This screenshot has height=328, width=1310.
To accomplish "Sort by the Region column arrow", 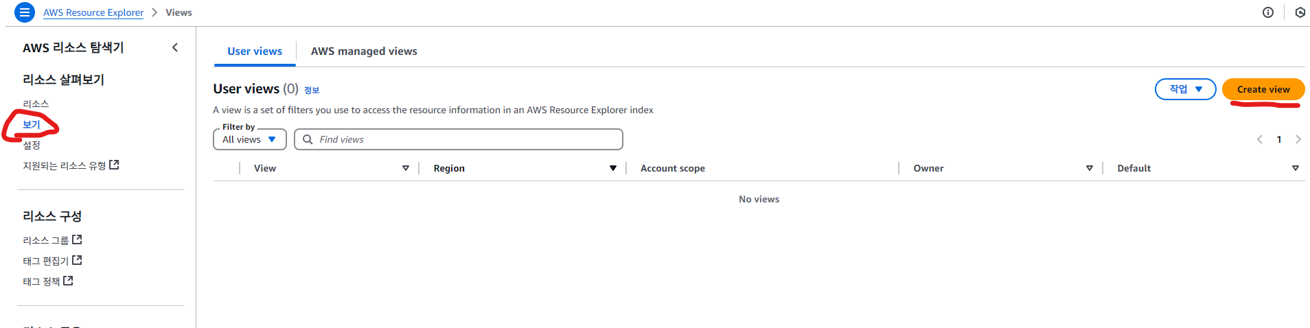I will point(613,168).
